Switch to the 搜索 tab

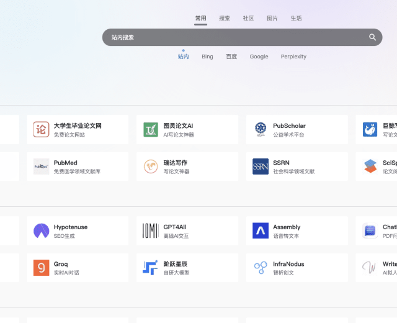(225, 18)
